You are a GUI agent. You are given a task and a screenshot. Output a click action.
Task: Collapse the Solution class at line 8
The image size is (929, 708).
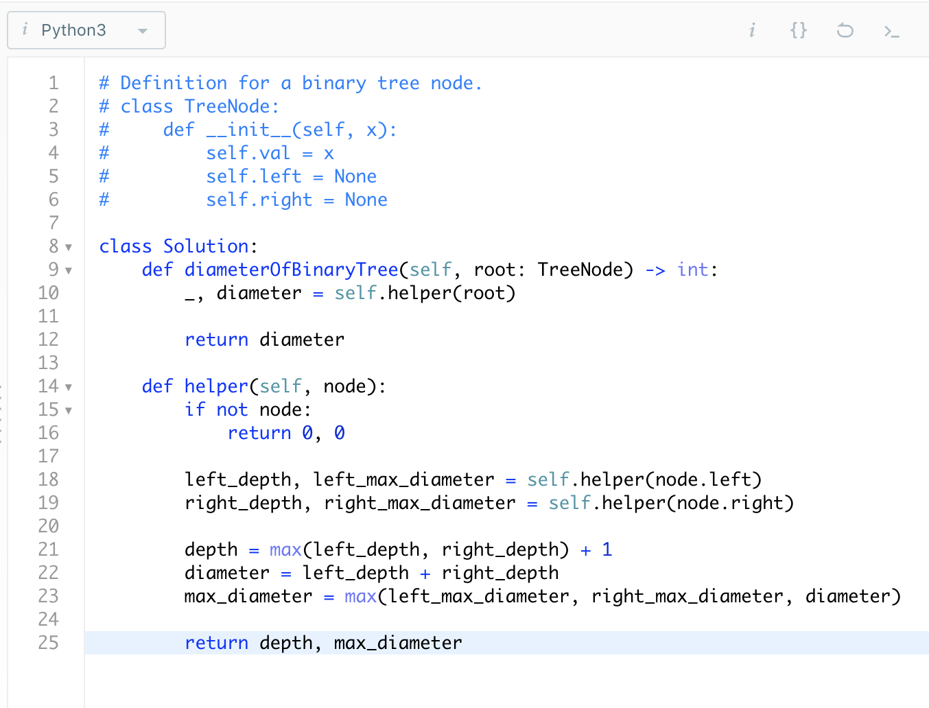click(x=69, y=246)
